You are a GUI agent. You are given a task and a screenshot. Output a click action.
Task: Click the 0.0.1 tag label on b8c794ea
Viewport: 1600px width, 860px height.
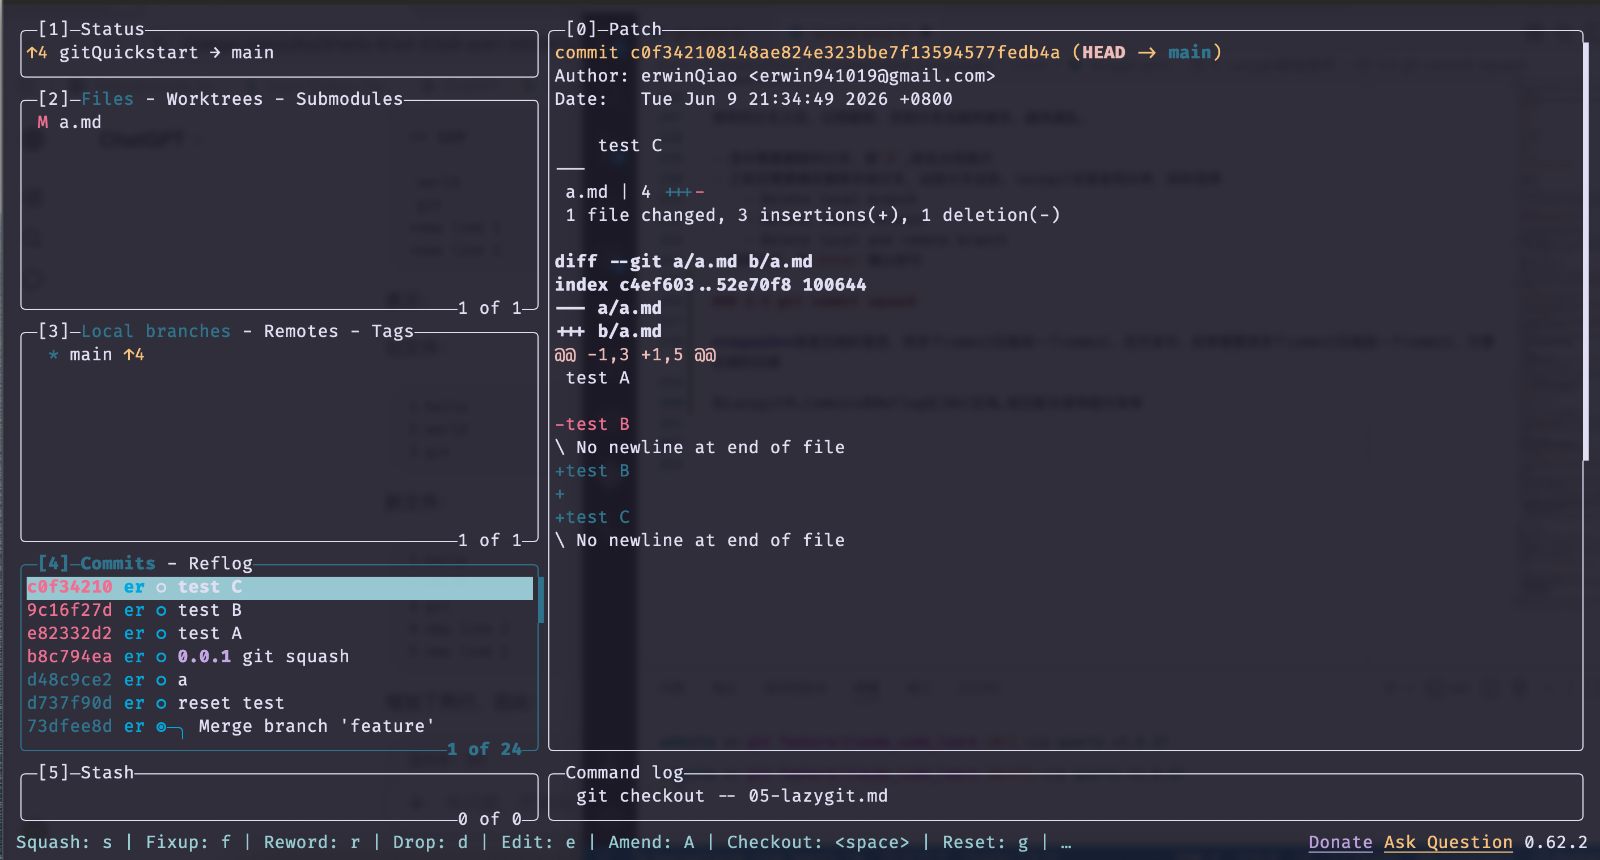click(x=204, y=657)
